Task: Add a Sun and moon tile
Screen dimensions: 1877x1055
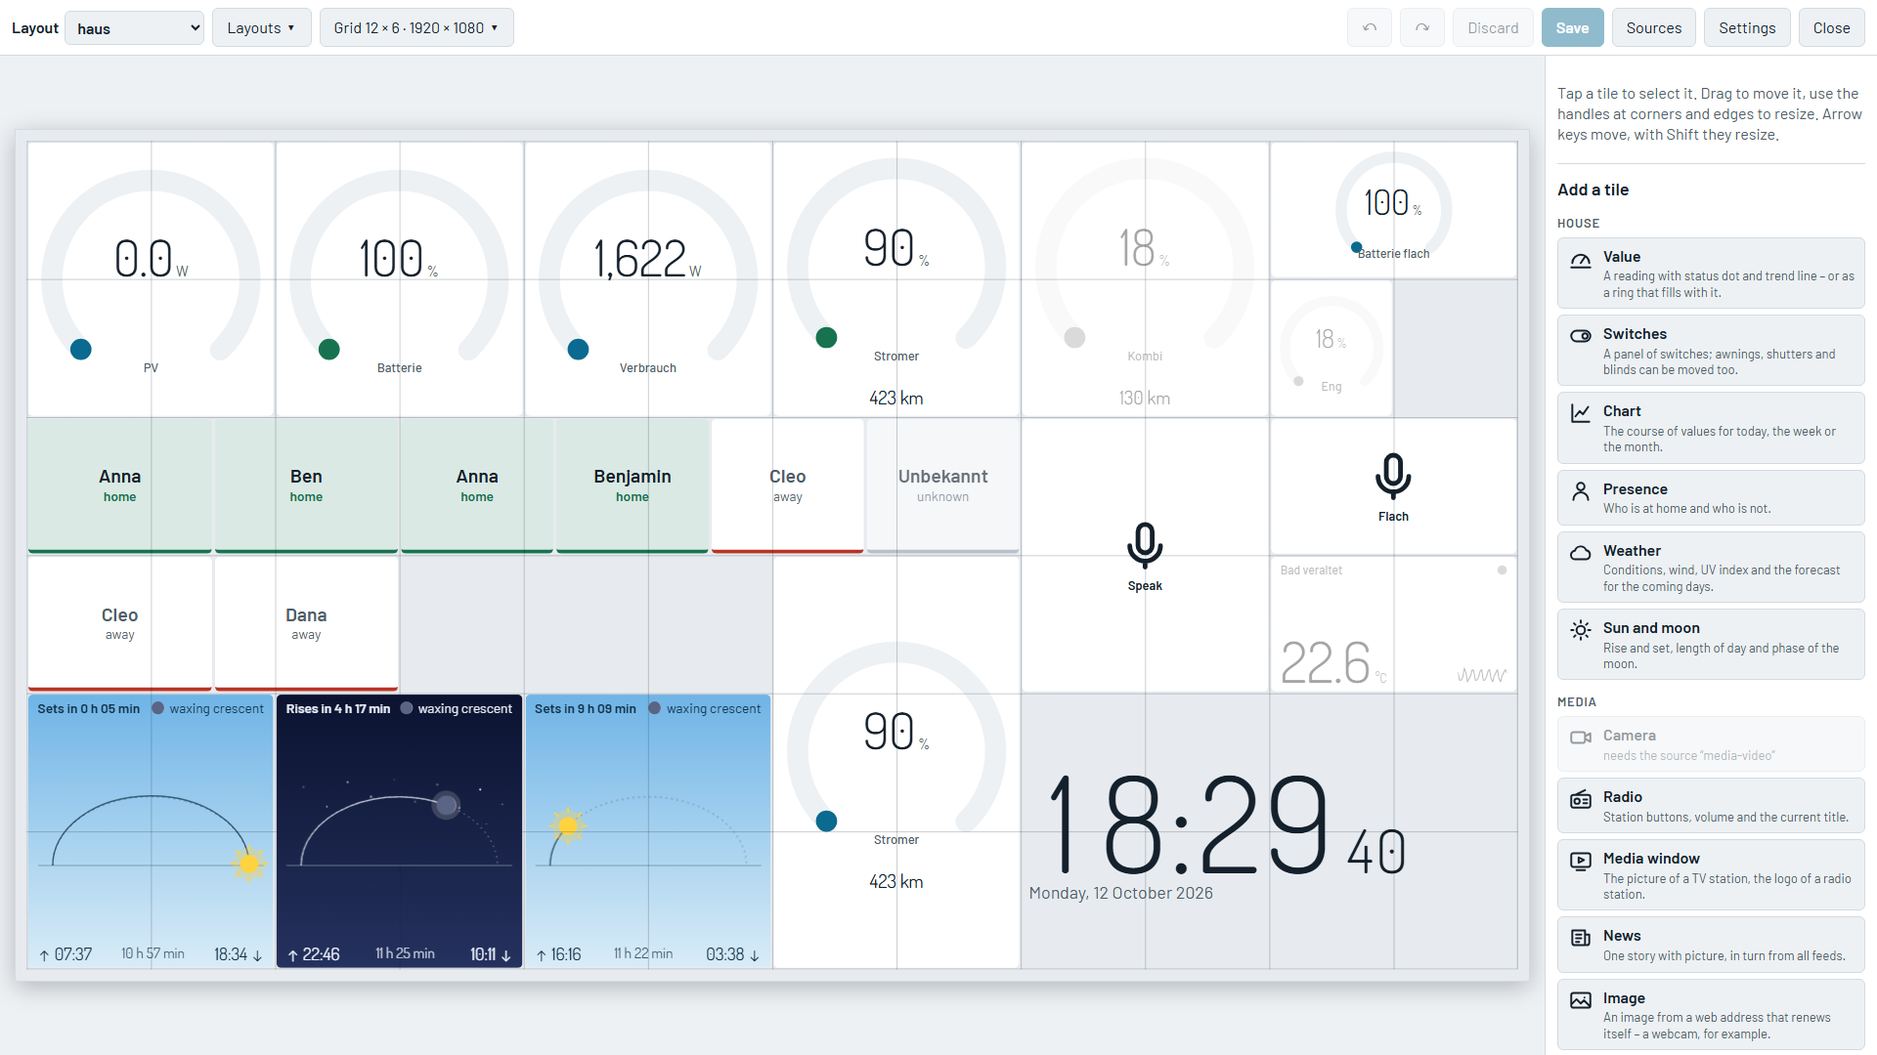Action: point(1711,645)
